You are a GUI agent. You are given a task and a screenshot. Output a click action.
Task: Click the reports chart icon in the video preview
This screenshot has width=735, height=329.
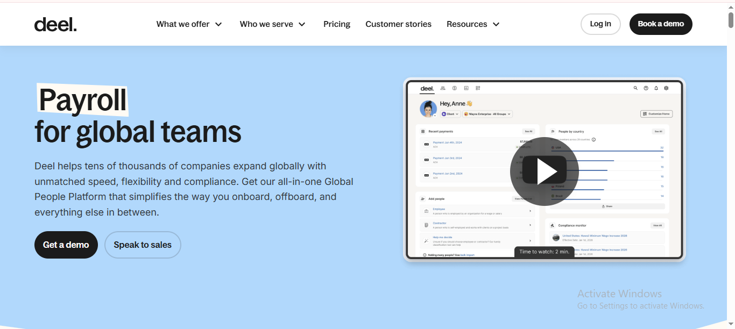coord(467,88)
